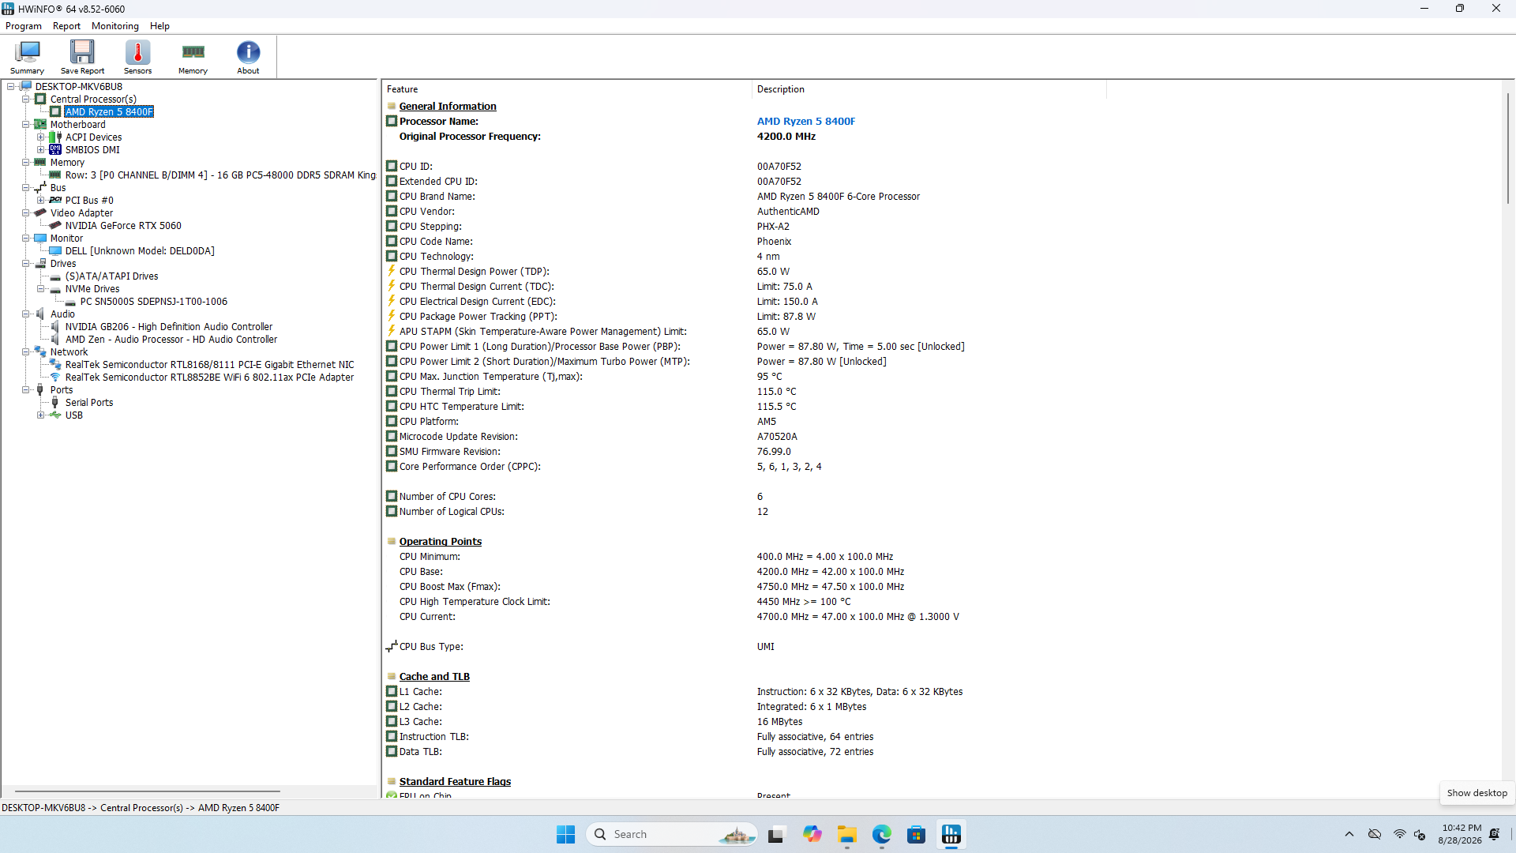
Task: Collapse the Audio branch
Action: (26, 314)
